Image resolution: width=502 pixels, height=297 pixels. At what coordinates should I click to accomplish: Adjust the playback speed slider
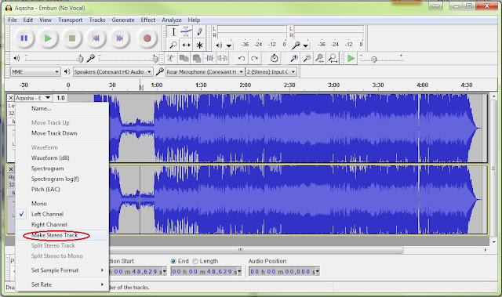click(x=381, y=59)
